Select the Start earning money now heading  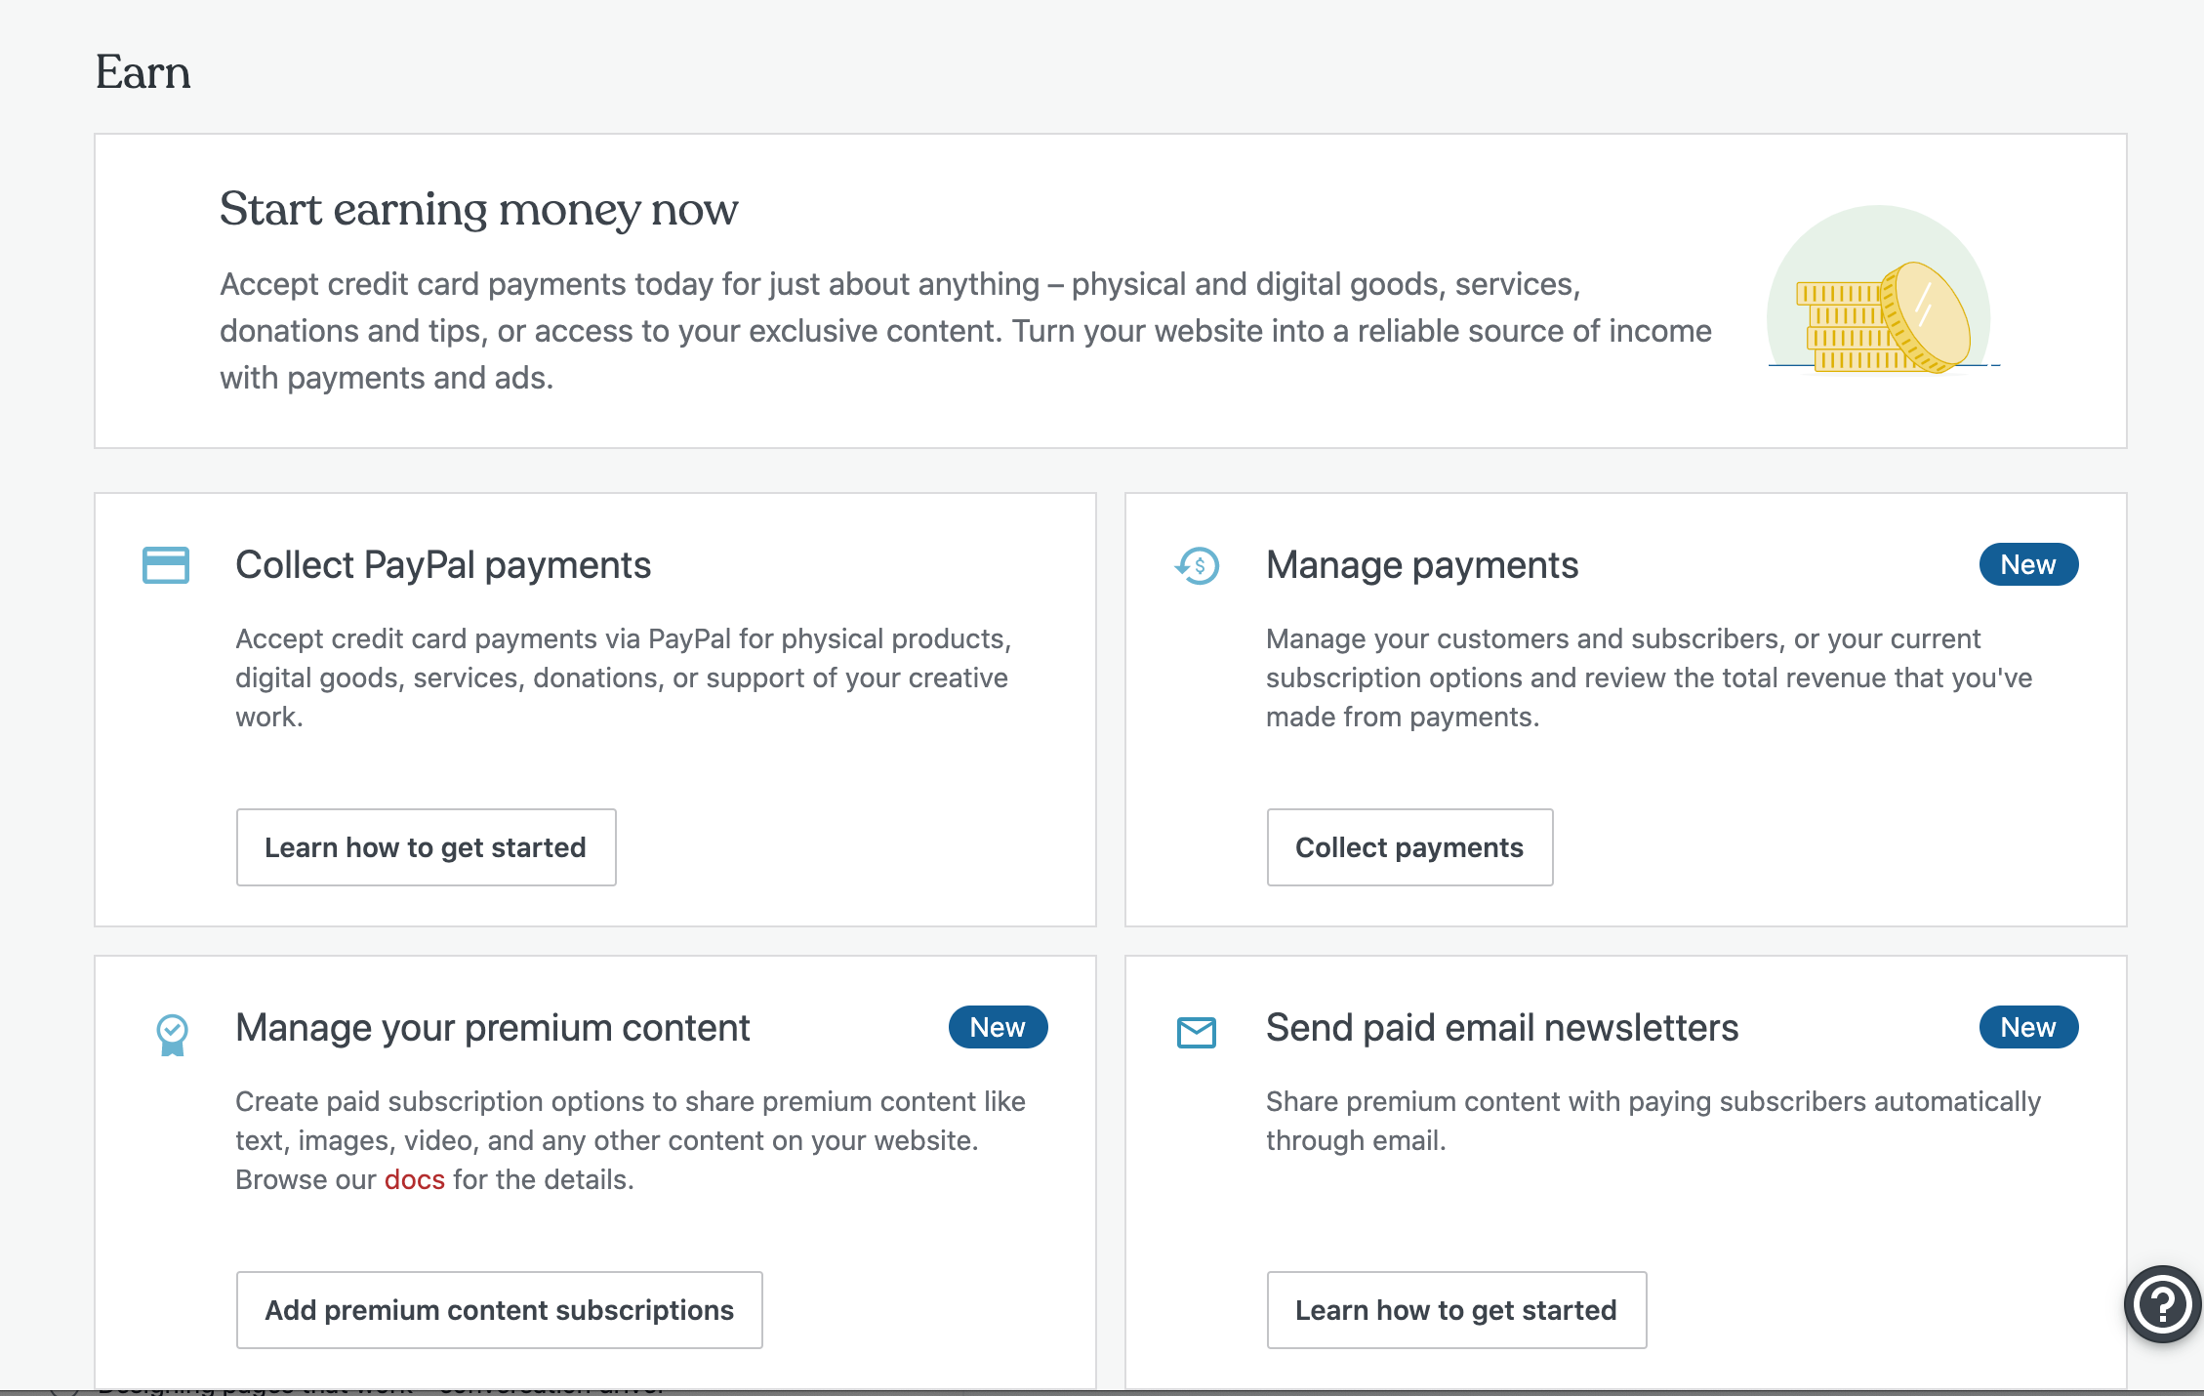click(x=479, y=208)
